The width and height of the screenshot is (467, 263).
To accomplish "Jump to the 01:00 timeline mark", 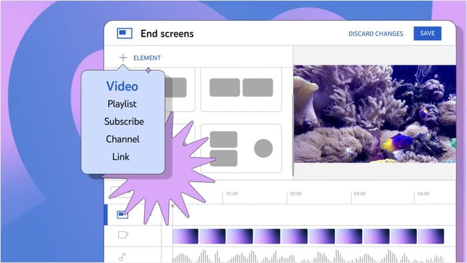I will (x=232, y=194).
